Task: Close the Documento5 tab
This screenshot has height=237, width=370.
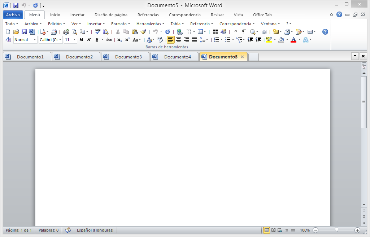Action: tap(242, 57)
